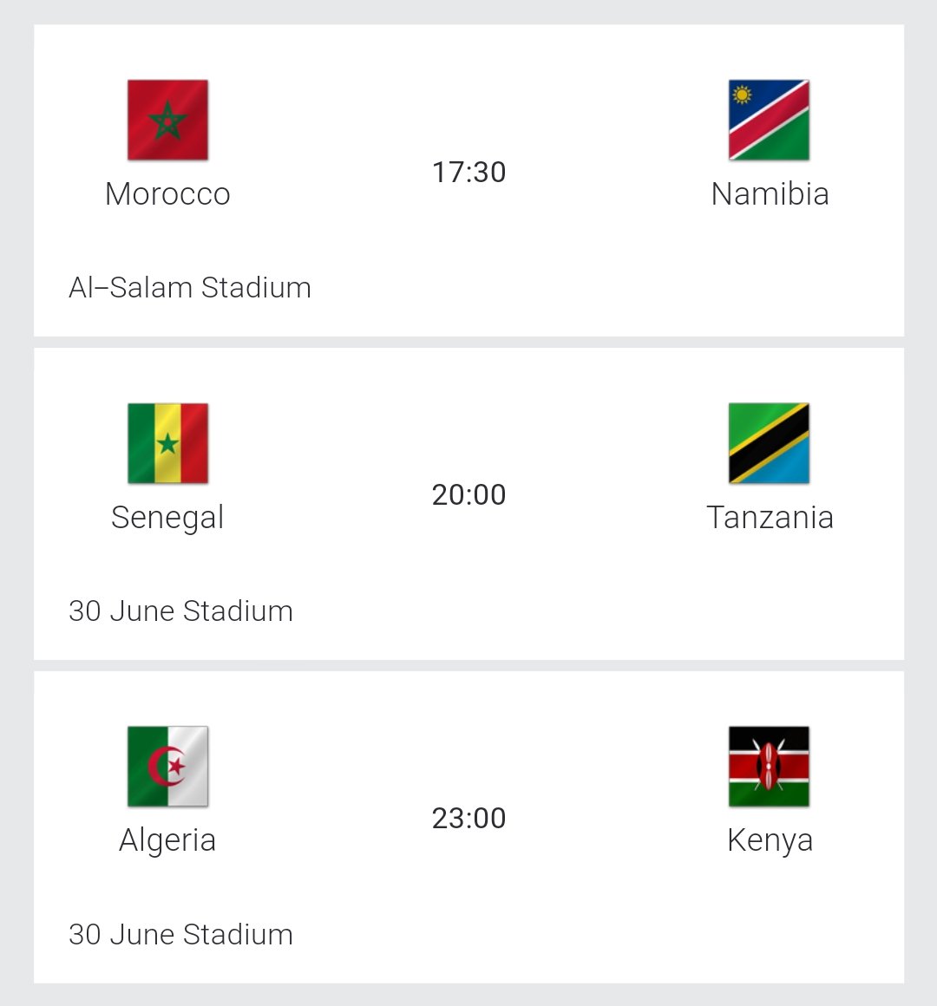The height and width of the screenshot is (1006, 937).
Task: Tap the Morocco flag icon
Action: point(167,120)
